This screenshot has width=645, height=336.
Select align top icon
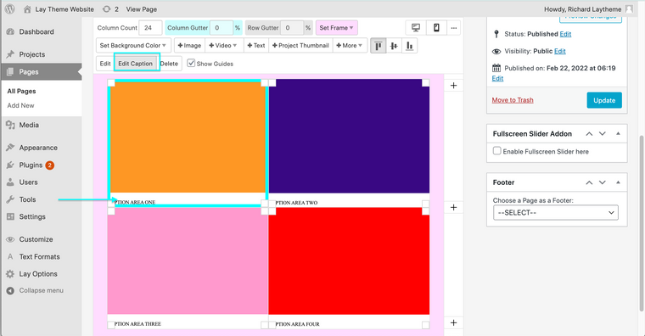click(x=378, y=46)
